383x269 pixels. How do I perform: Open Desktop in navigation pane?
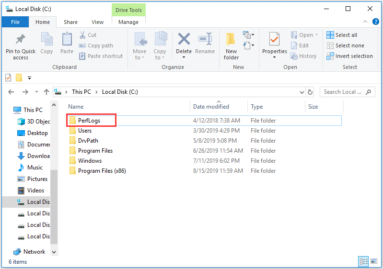(33, 133)
